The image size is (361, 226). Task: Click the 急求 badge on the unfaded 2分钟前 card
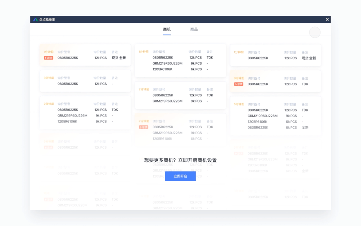144,127
